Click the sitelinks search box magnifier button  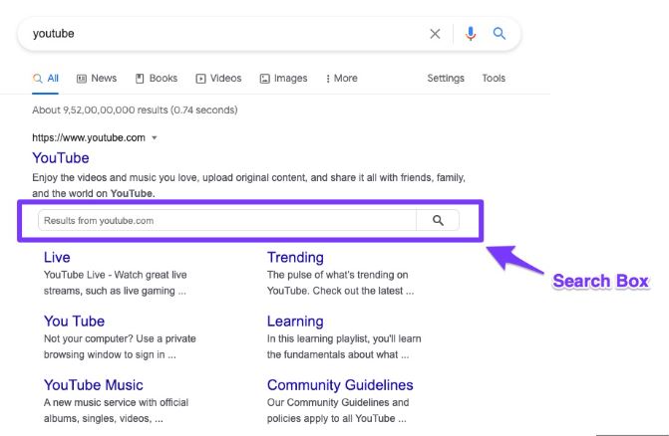pyautogui.click(x=438, y=220)
